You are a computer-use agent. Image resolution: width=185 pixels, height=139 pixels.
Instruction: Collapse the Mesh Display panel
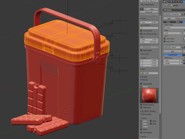point(141,114)
